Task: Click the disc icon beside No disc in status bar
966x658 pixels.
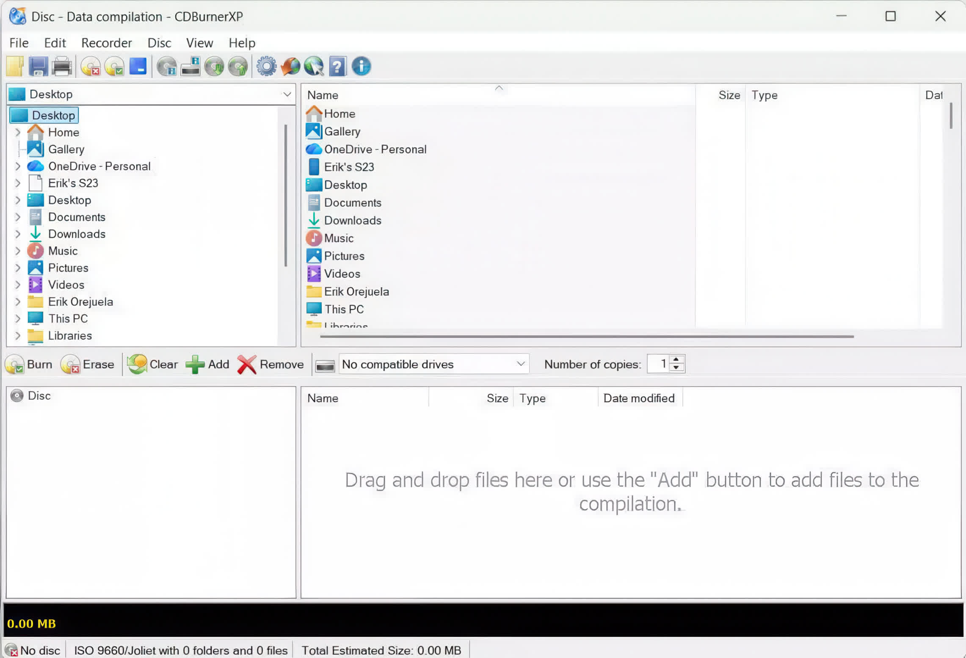Action: tap(11, 650)
